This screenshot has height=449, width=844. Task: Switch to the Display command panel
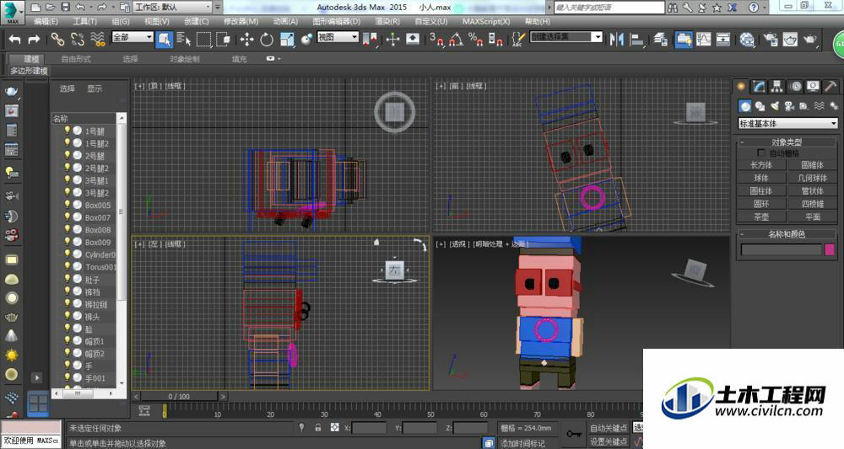pos(813,87)
